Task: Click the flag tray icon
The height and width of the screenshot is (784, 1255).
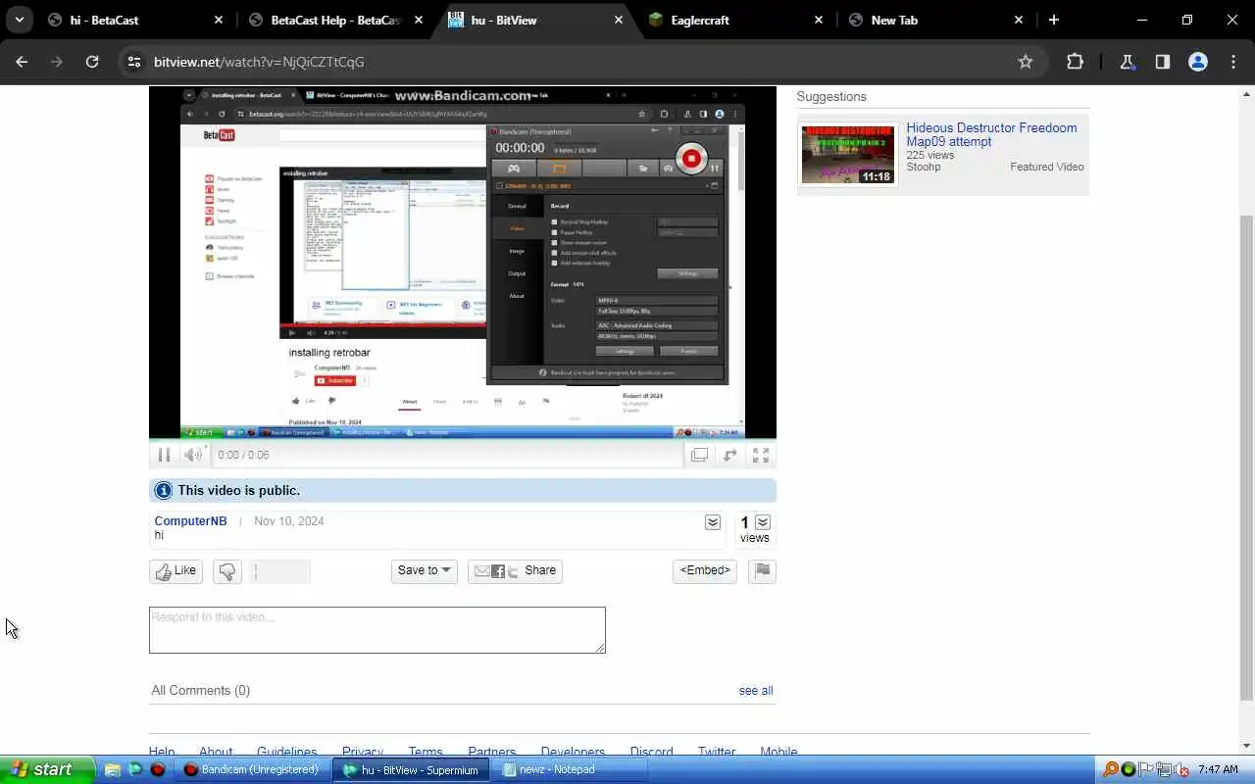Action: point(1146,770)
